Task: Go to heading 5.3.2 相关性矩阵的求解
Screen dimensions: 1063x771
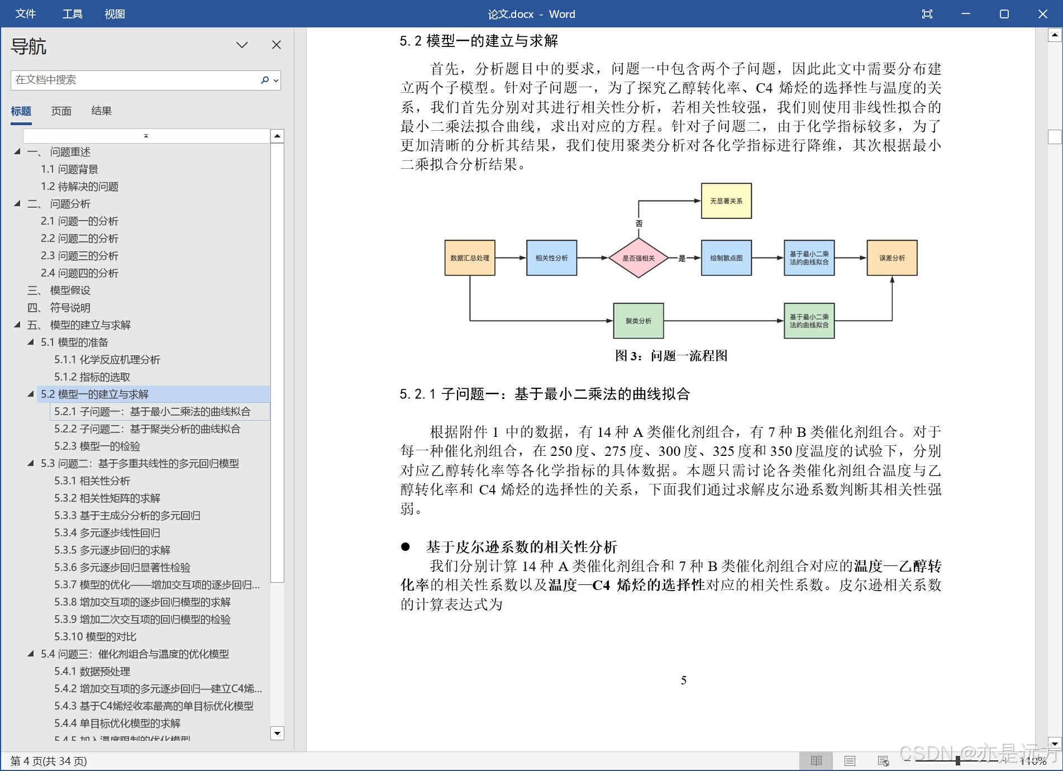Action: click(107, 498)
